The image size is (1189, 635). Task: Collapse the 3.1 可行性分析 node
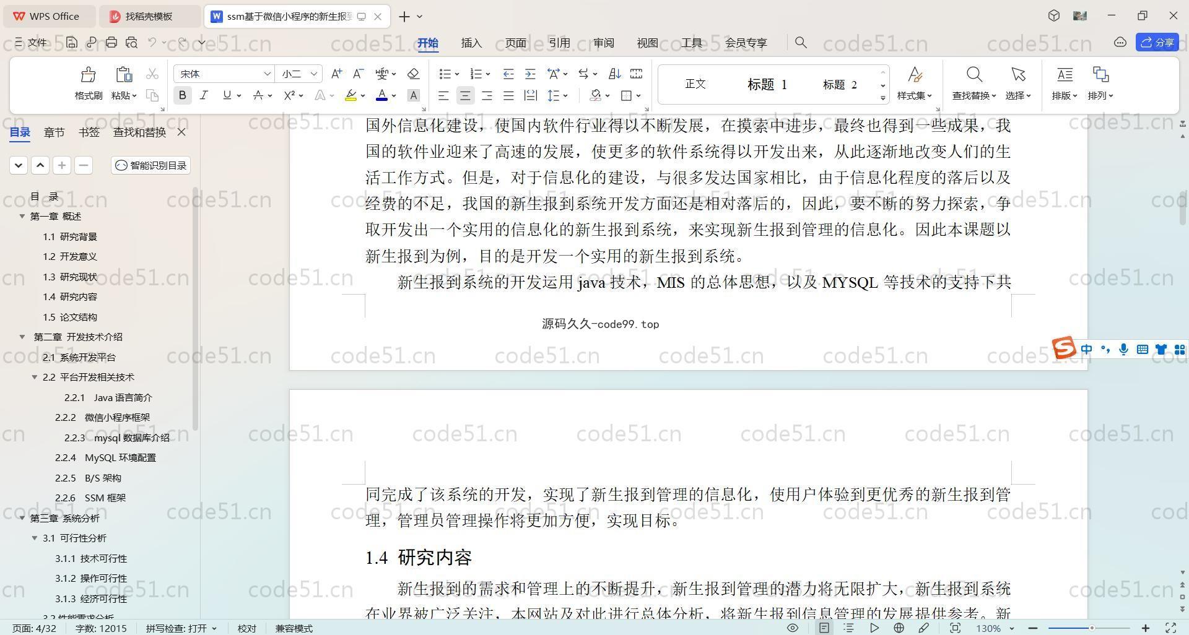coord(35,538)
